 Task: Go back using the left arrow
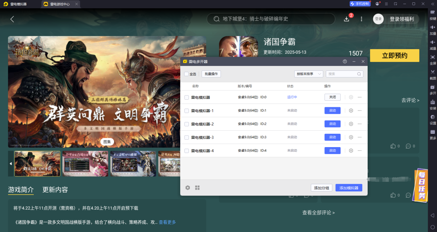click(12, 19)
